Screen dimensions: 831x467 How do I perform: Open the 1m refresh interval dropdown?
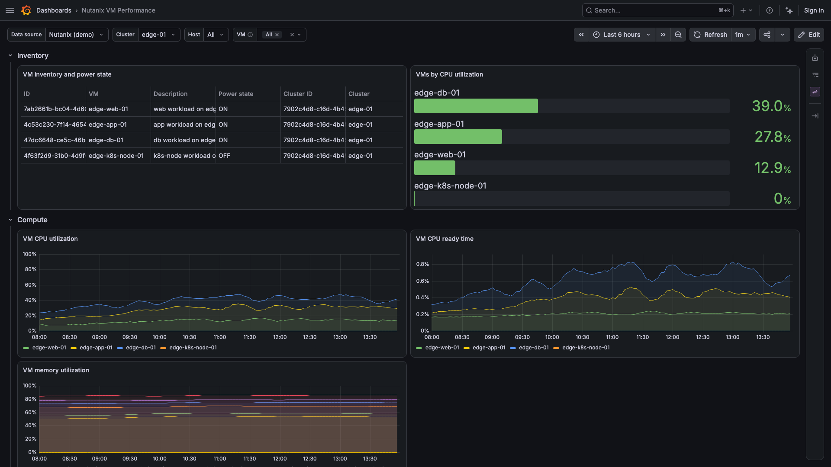tap(743, 35)
